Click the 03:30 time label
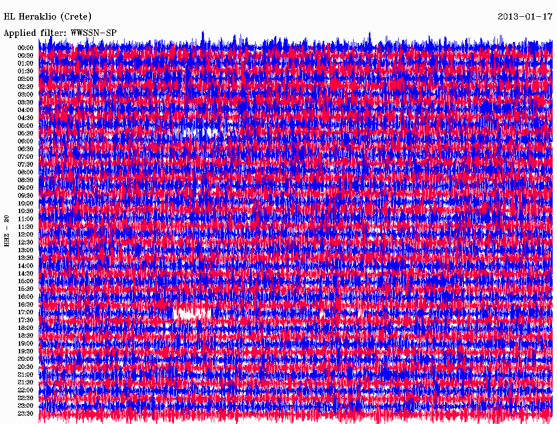 26,102
